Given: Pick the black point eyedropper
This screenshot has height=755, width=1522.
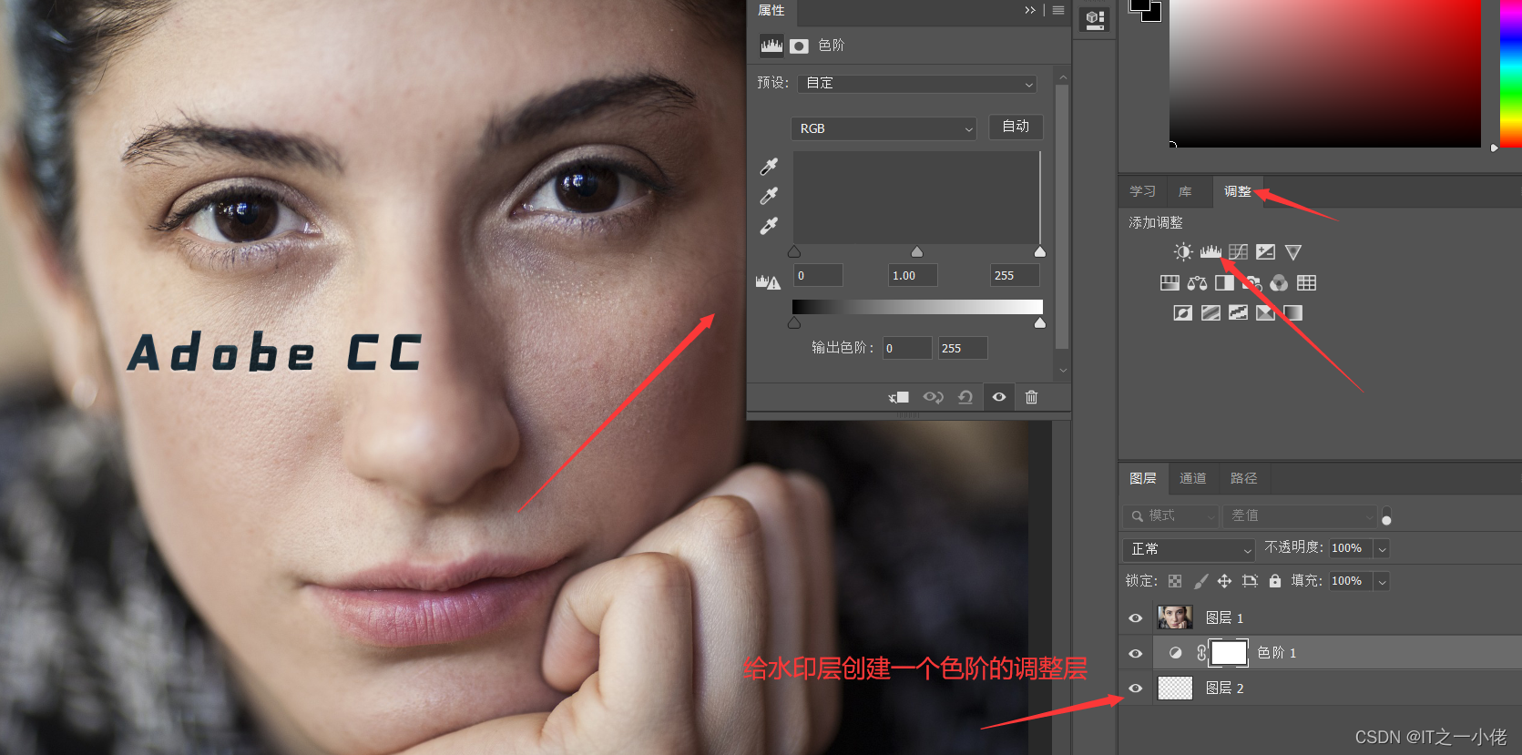Looking at the screenshot, I should click(769, 167).
